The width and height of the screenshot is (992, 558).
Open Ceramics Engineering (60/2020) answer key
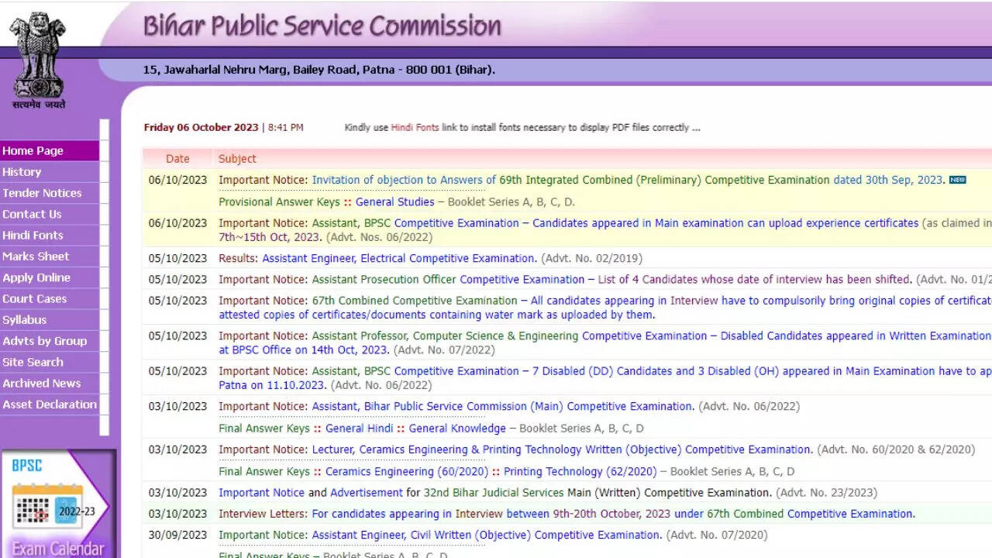[x=407, y=471]
